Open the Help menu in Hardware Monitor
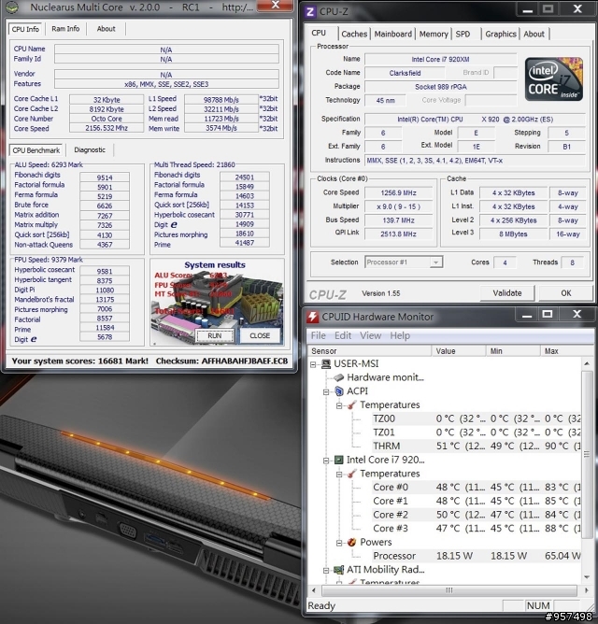Image resolution: width=598 pixels, height=624 pixels. point(400,336)
